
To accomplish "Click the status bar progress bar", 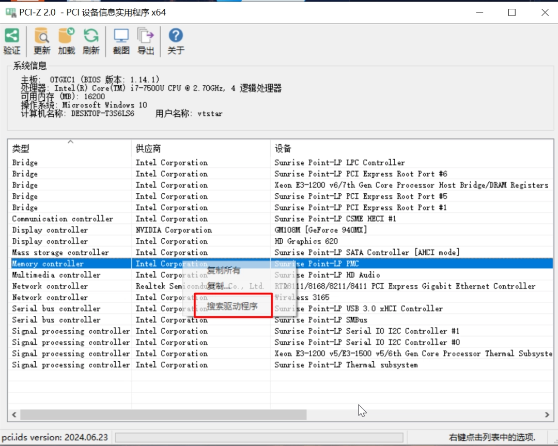I will click(259, 437).
